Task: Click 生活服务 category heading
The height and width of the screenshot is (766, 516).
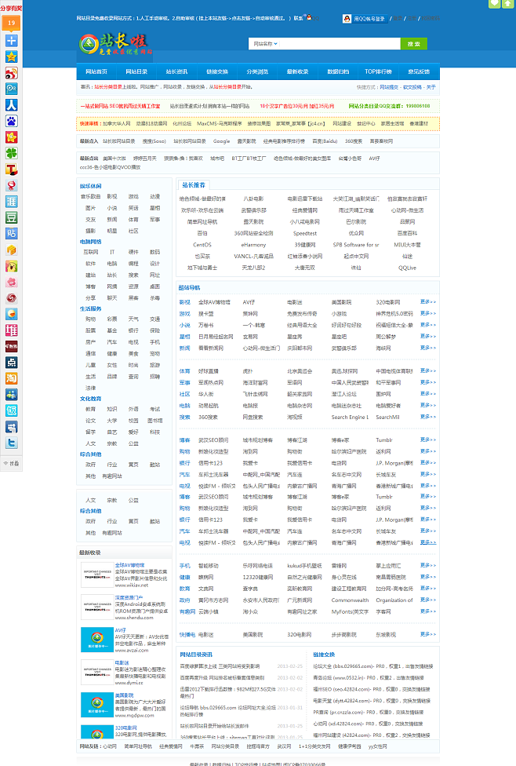Action: (91, 308)
